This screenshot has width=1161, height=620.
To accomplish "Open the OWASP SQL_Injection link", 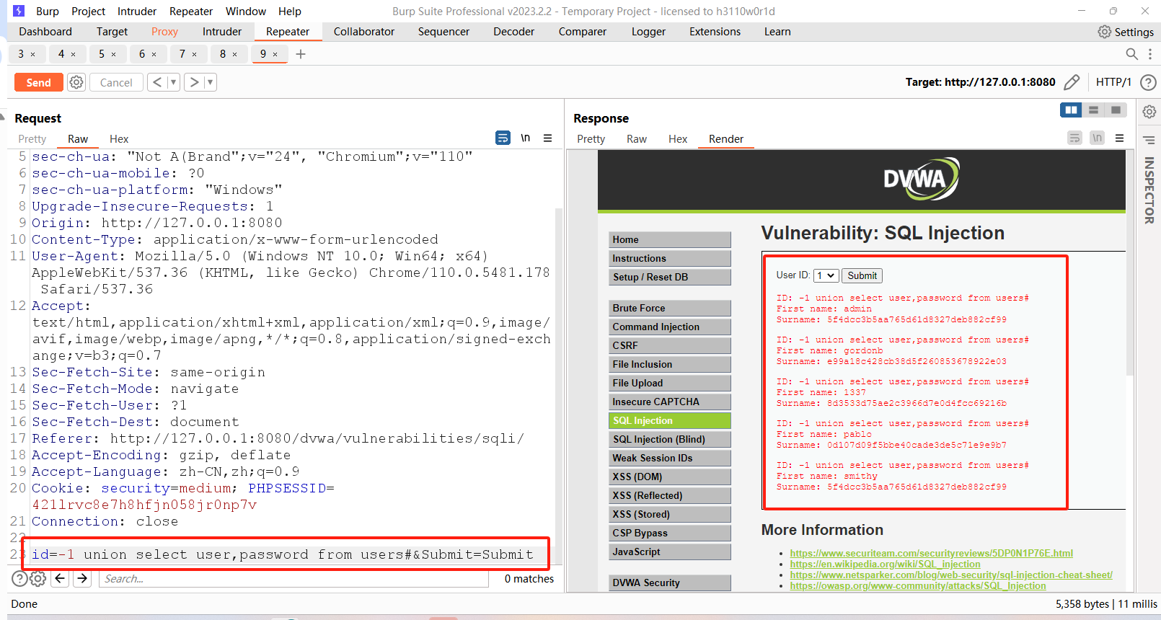I will [918, 585].
